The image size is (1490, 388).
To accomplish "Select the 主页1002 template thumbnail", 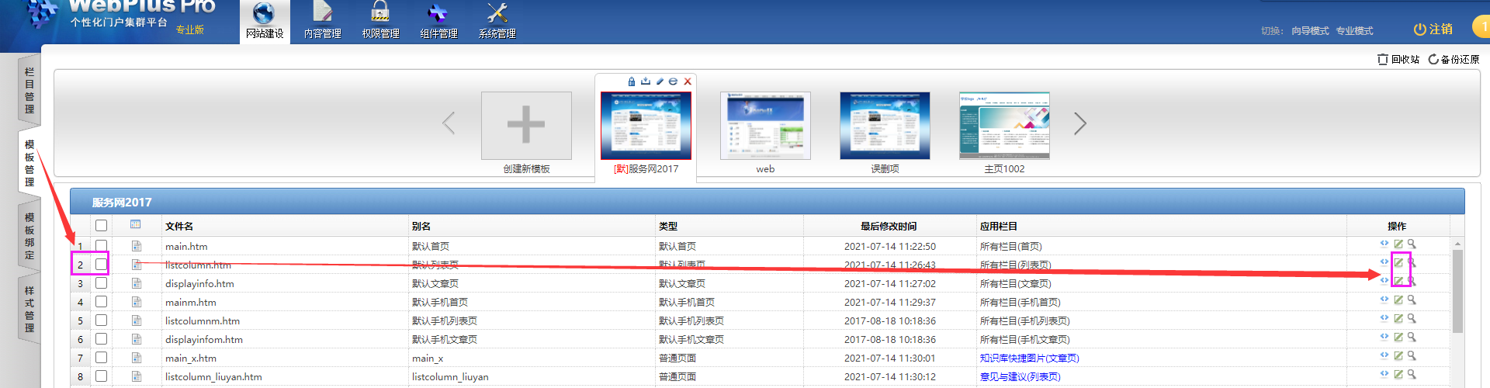I will (x=1004, y=126).
